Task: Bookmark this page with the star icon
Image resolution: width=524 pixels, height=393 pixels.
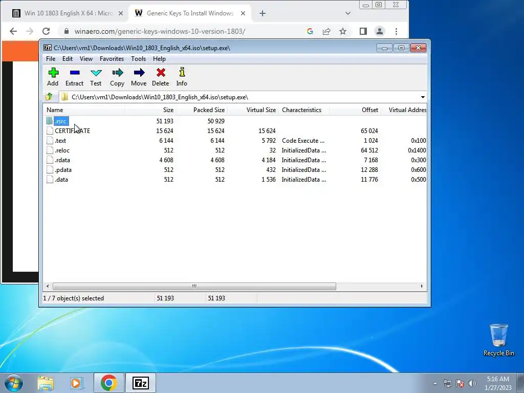Action: [342, 31]
